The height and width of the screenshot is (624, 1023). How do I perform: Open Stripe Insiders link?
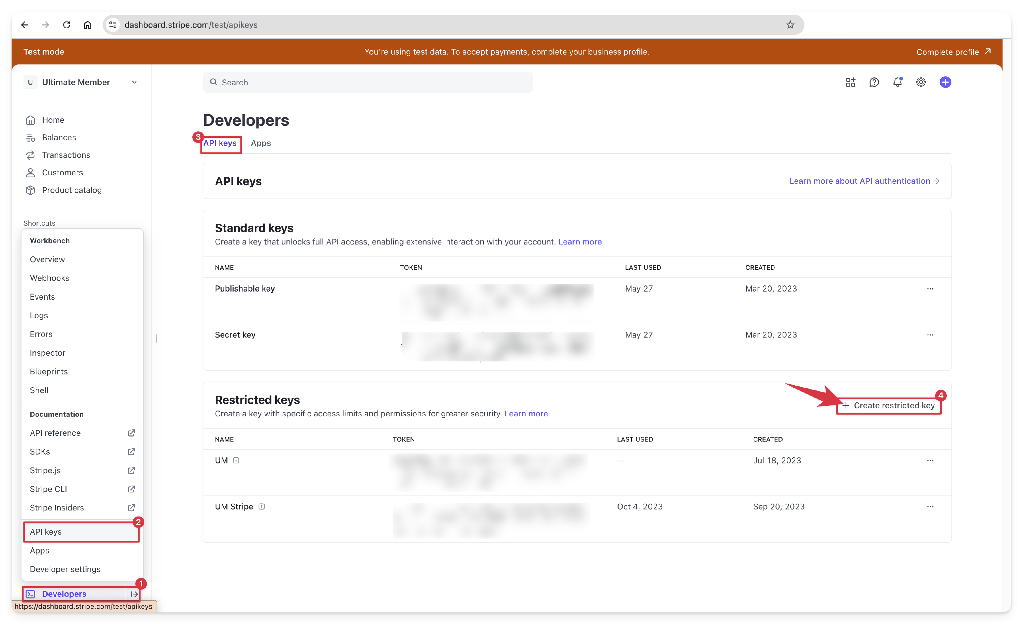[x=82, y=507]
